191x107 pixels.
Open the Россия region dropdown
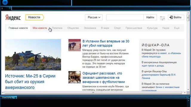(x=94, y=17)
